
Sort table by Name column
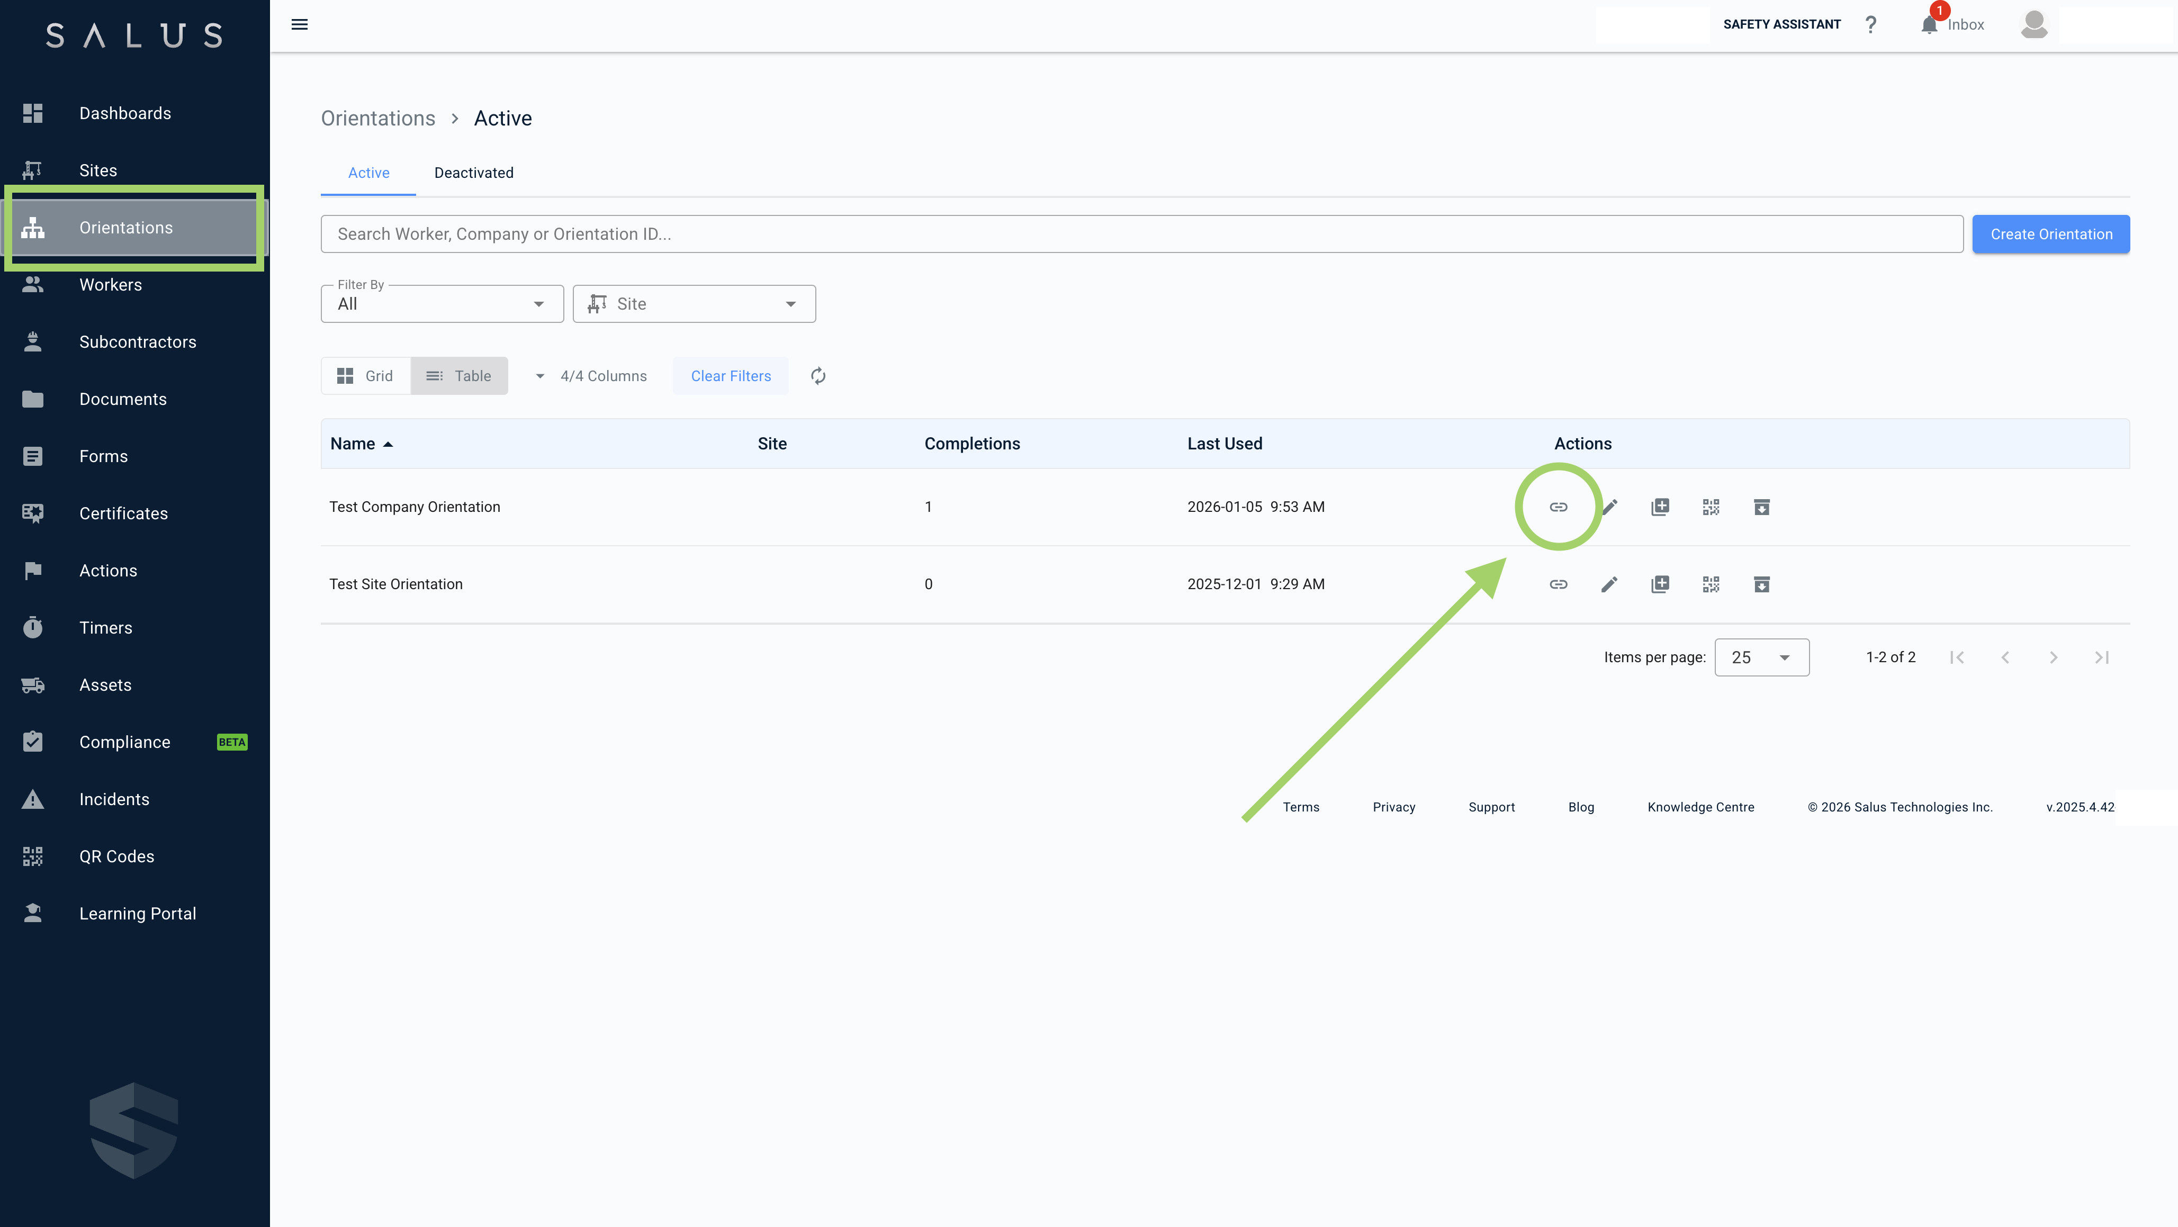(x=353, y=444)
